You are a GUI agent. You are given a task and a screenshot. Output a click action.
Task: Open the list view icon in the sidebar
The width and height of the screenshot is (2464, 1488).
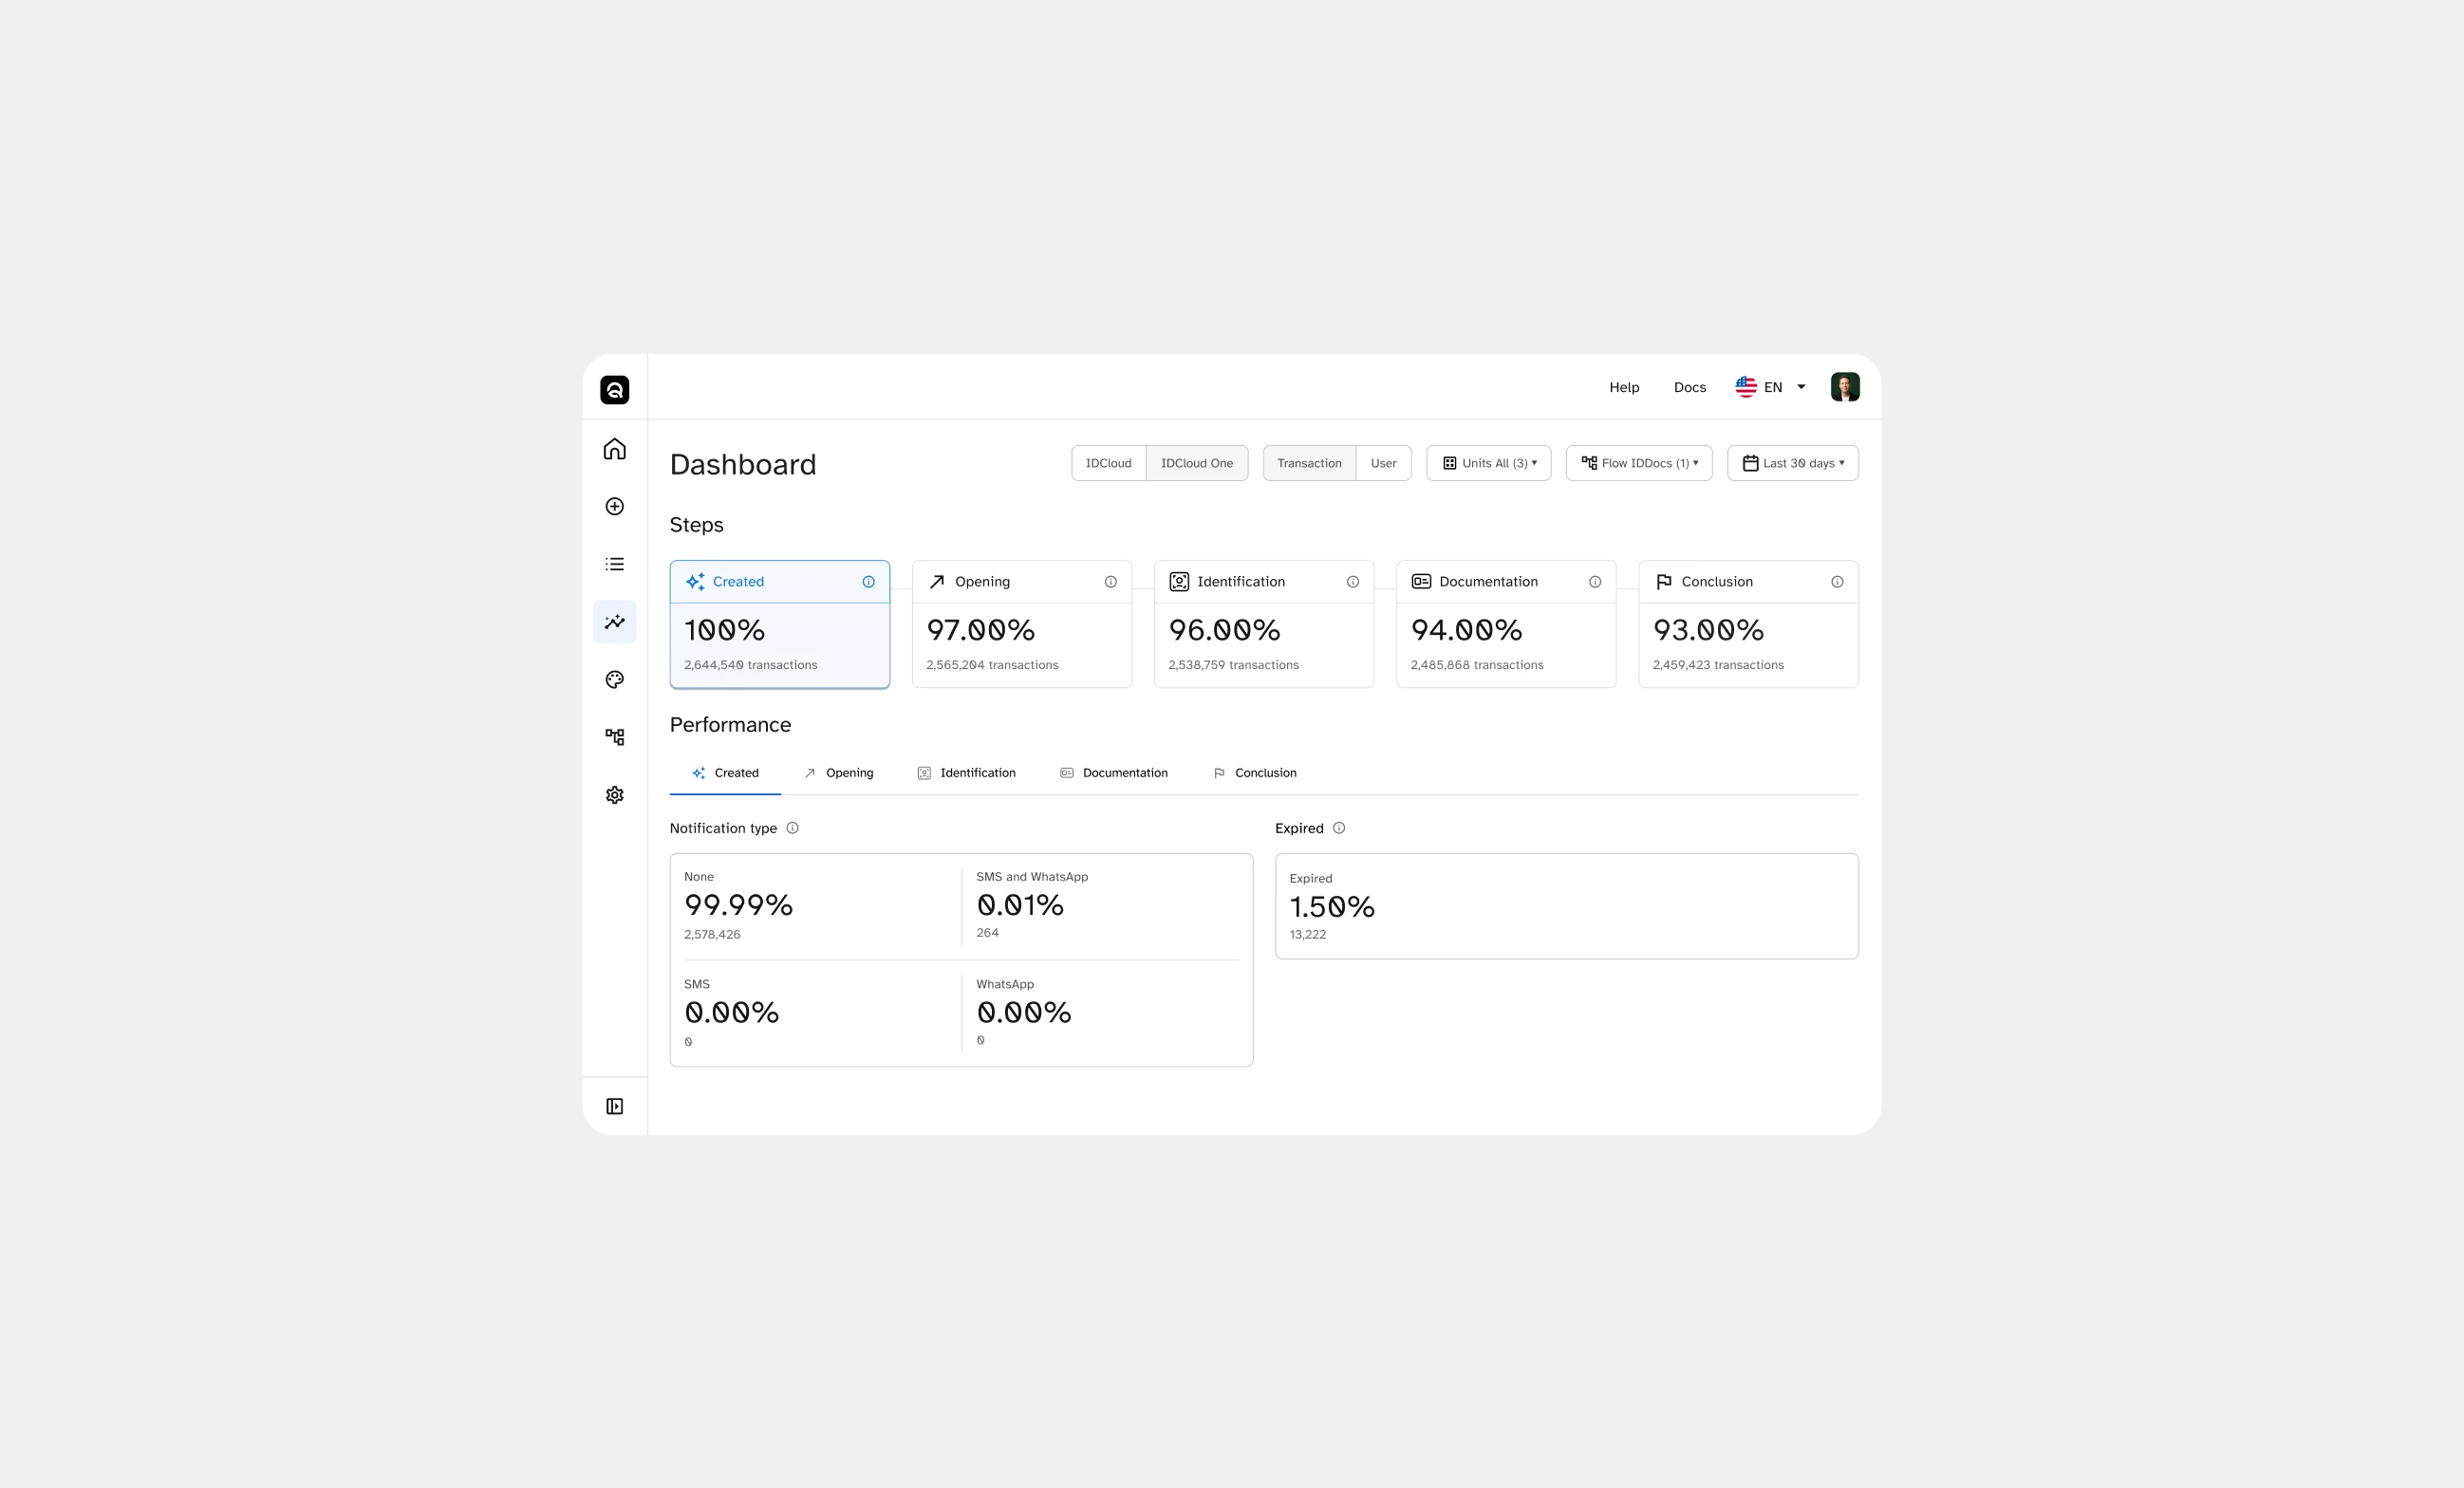tap(614, 564)
